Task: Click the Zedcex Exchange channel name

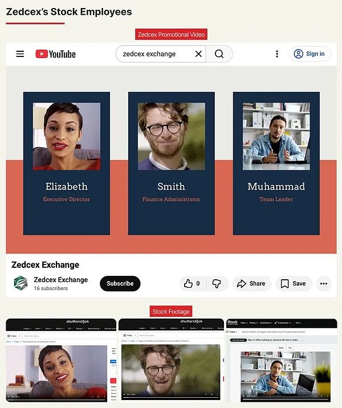Action: click(x=60, y=280)
